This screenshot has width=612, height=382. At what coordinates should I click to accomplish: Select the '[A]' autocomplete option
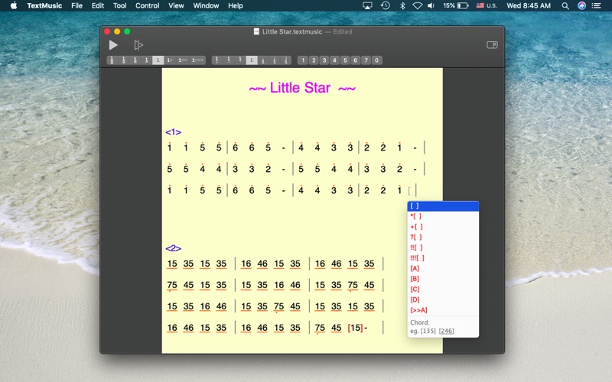443,269
